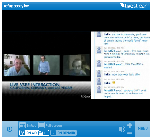Viewport: 152px width, 139px height.
Task: Mute using the speaker volume icon
Action: point(122,129)
